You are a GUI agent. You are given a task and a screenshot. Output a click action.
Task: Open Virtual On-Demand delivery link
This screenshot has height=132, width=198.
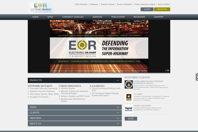(x=106, y=89)
